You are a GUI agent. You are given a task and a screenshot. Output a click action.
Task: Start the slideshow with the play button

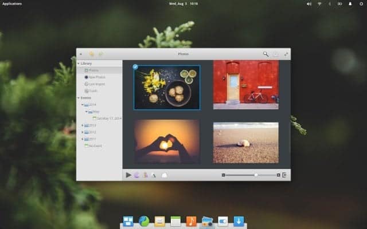point(128,175)
